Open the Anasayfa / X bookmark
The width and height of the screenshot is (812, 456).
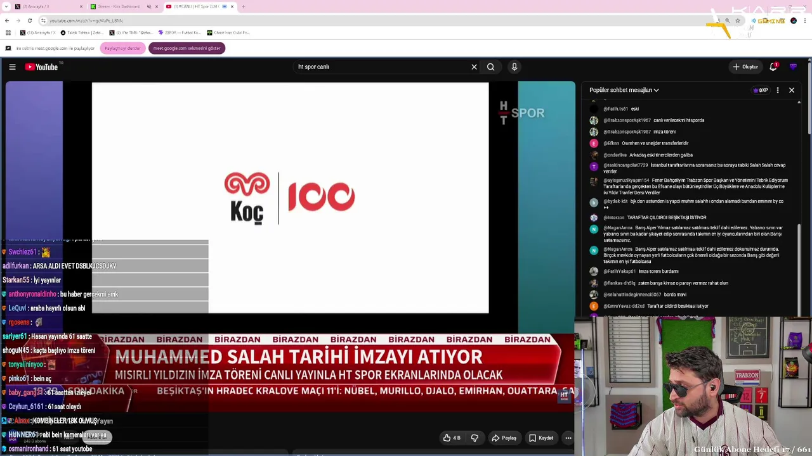pos(38,32)
